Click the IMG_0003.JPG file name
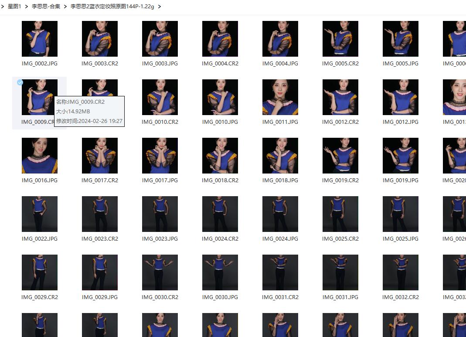466x337 pixels. [160, 63]
